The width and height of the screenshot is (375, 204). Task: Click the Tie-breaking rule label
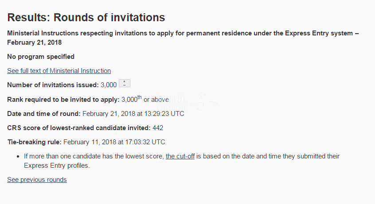pyautogui.click(x=35, y=142)
